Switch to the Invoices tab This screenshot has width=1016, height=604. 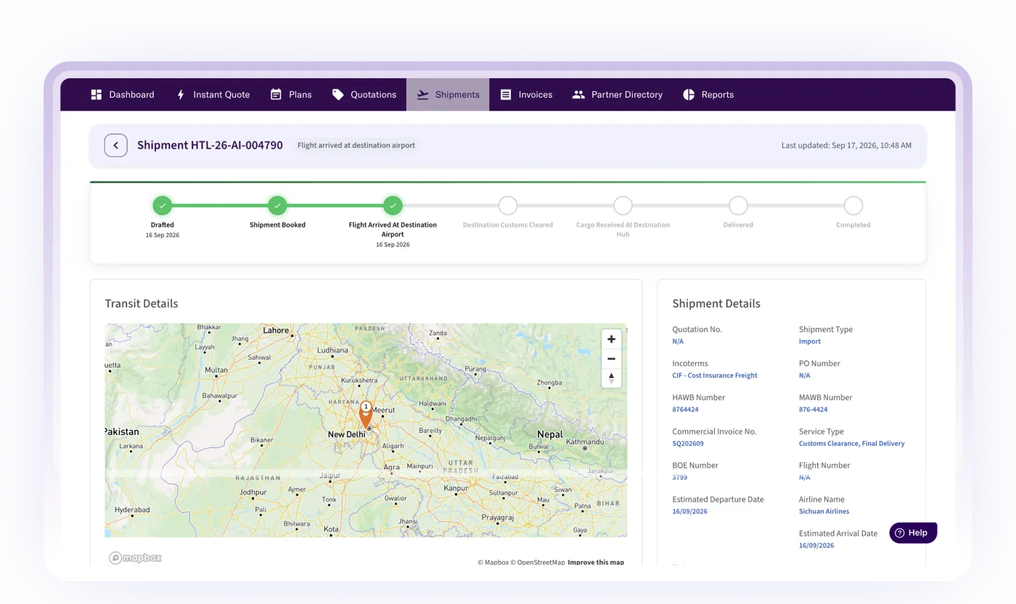[526, 94]
